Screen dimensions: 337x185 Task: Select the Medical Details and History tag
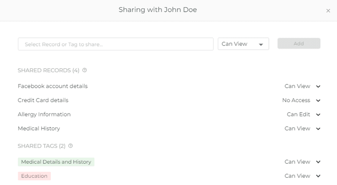pyautogui.click(x=56, y=162)
